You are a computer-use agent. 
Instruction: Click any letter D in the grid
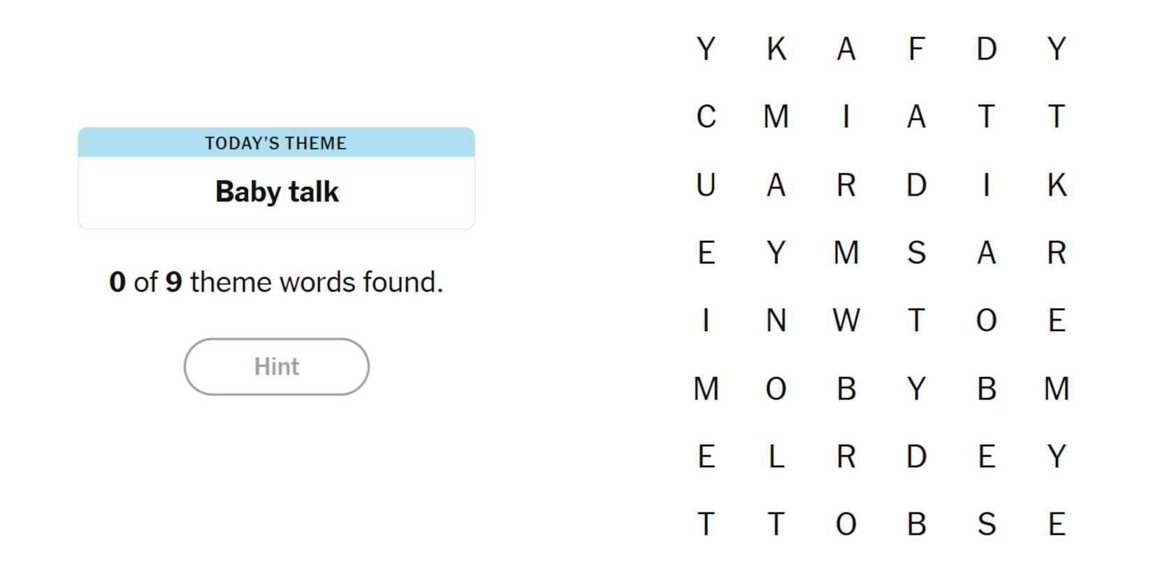[x=987, y=47]
